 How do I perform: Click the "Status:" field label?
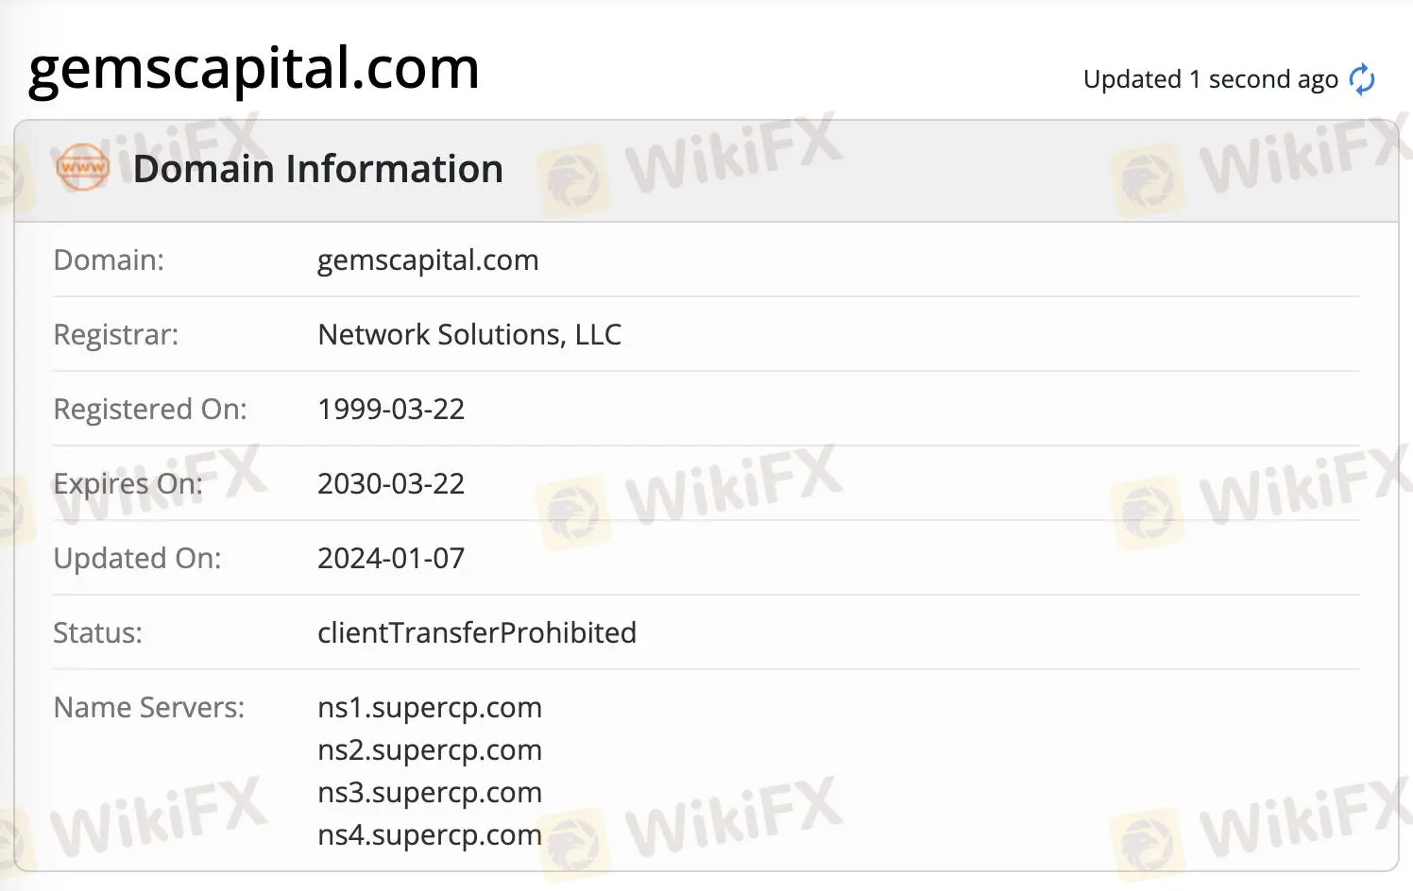[97, 632]
